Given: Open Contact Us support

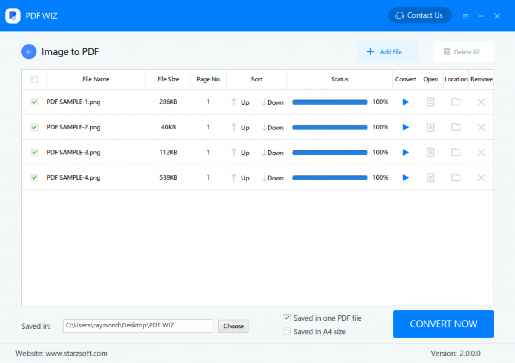Looking at the screenshot, I should point(420,15).
